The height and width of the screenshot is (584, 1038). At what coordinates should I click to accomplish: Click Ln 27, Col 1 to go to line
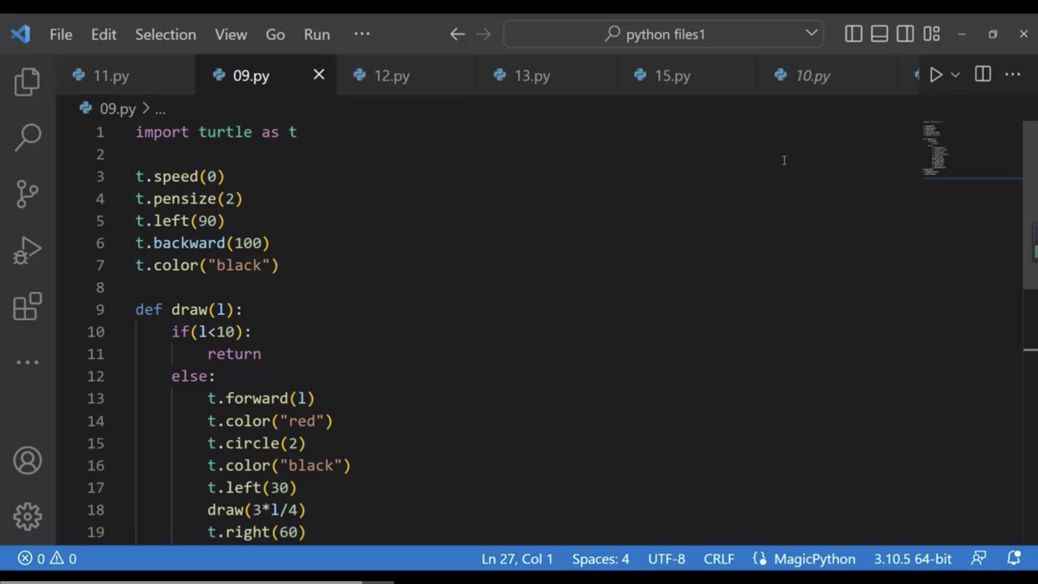point(517,559)
